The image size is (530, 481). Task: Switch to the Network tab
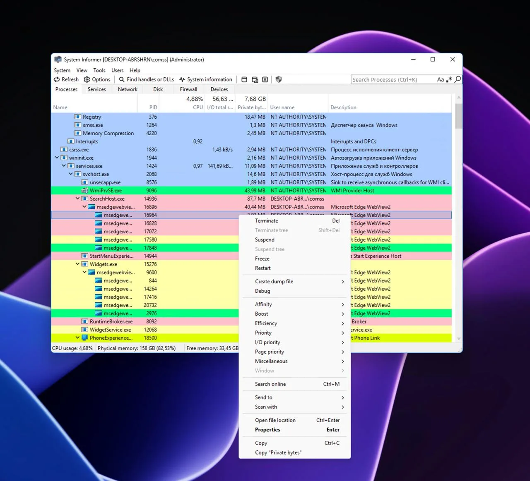tap(128, 89)
